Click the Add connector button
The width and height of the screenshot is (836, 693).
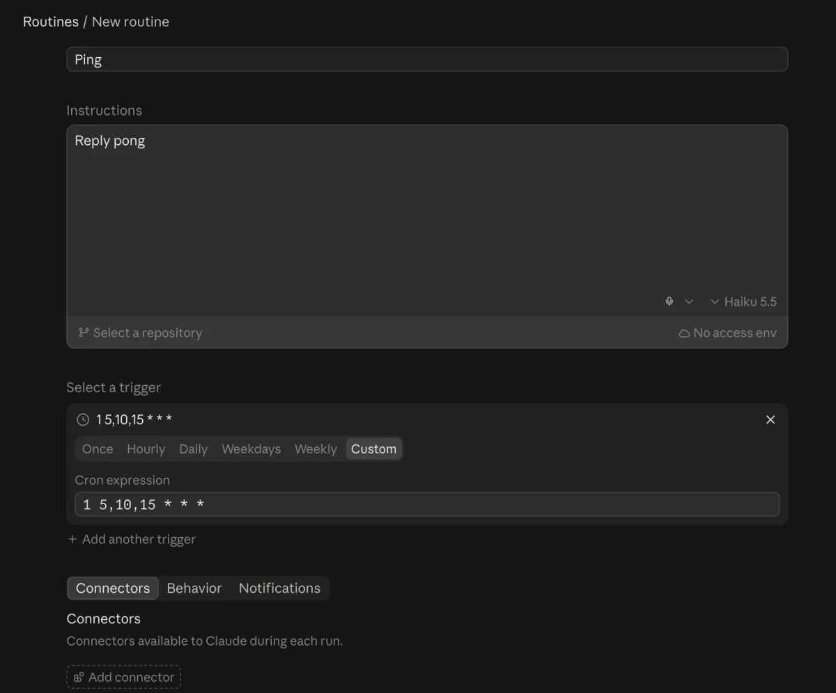tap(124, 677)
